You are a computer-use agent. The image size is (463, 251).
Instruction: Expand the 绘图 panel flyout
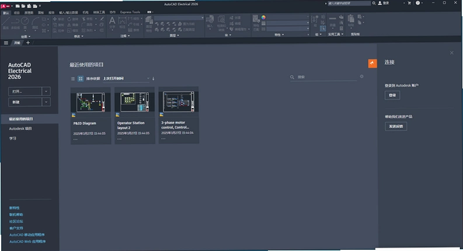26,37
